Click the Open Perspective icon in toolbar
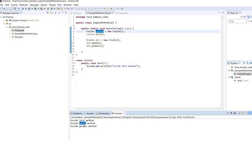Image resolution: width=252 pixels, height=141 pixels. tap(122, 9)
